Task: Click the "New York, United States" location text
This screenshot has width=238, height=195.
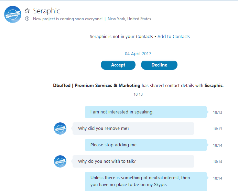Action: point(129,19)
